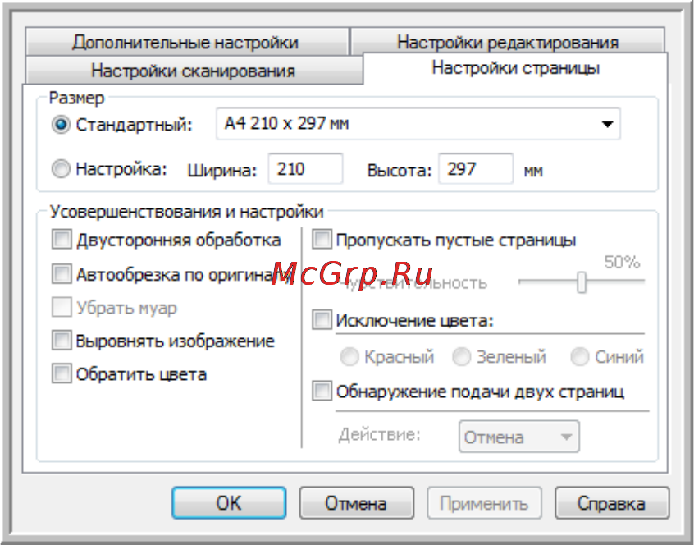The height and width of the screenshot is (545, 694).
Task: Select the Красный radio button
Action: click(x=349, y=357)
